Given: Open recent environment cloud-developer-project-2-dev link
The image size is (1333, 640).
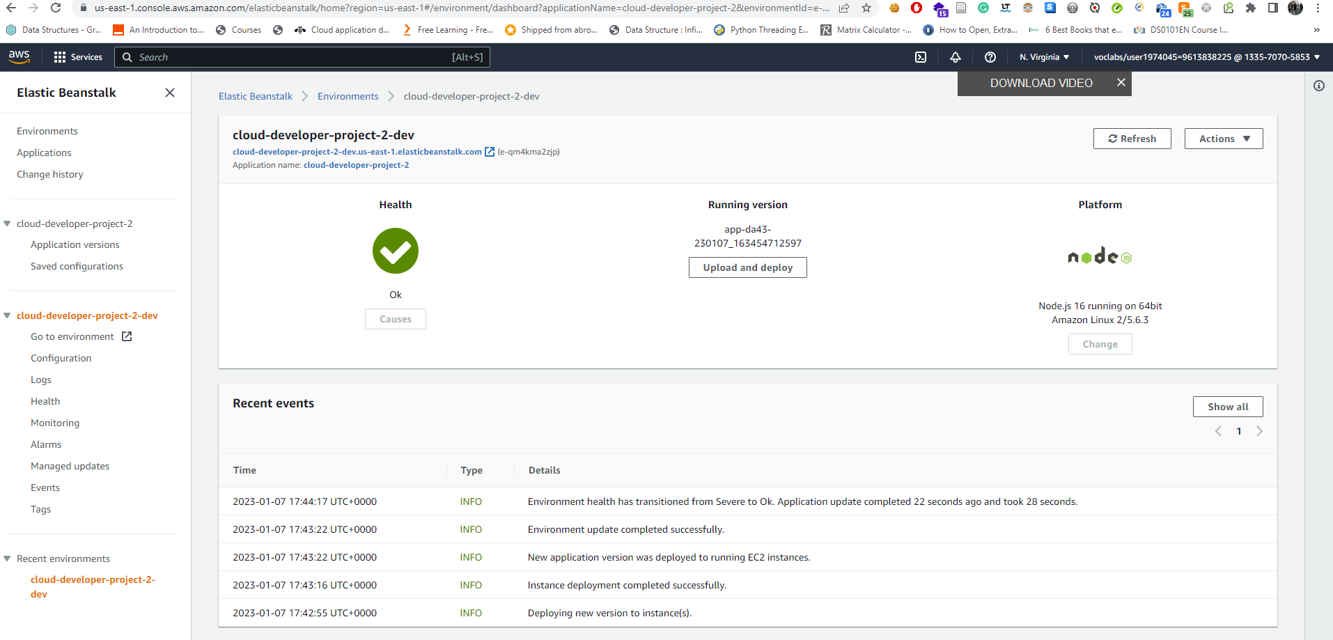Looking at the screenshot, I should pos(93,586).
